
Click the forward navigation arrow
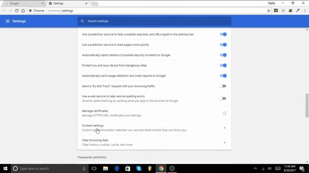tap(10, 11)
